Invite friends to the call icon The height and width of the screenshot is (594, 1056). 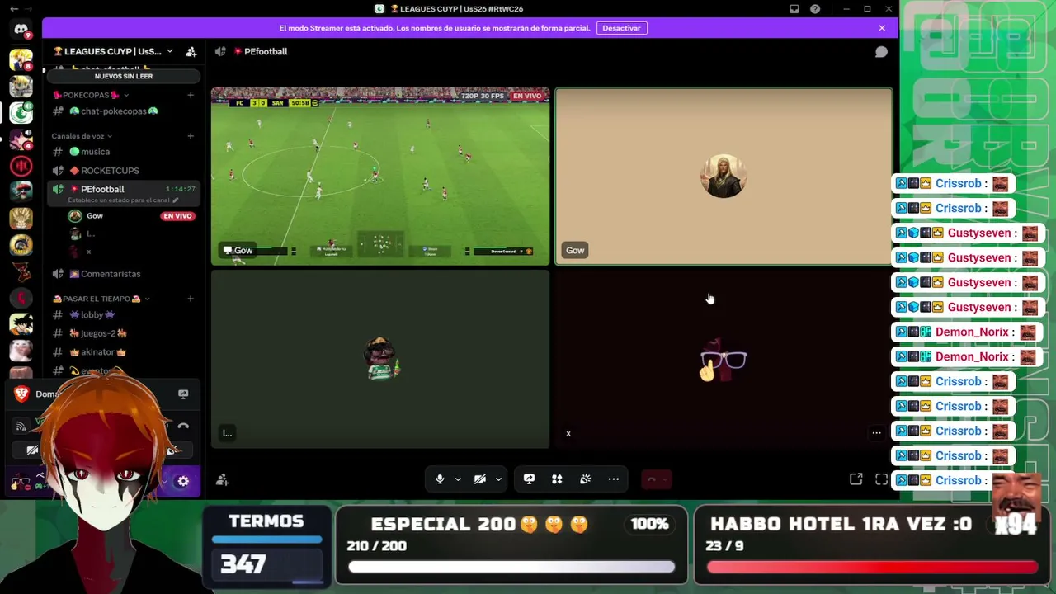[222, 479]
